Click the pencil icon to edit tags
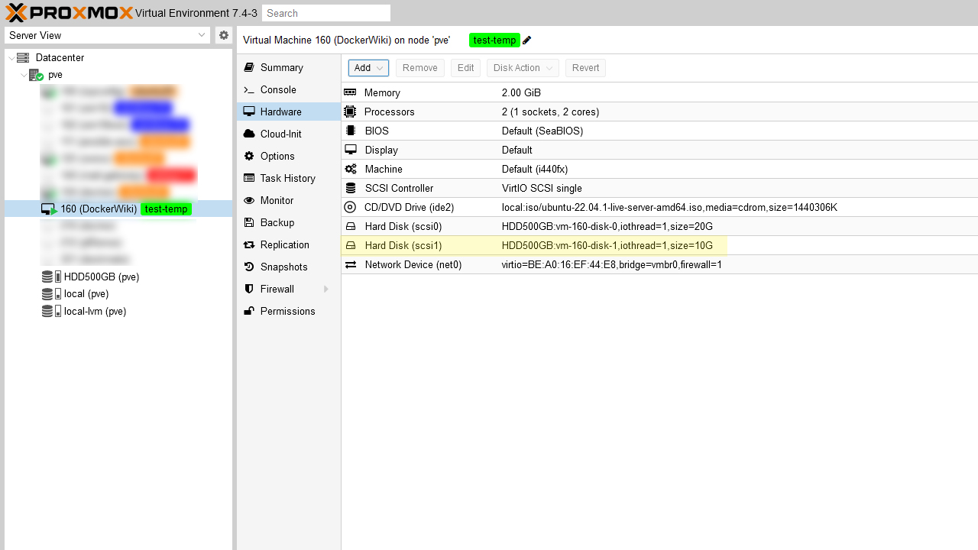 tap(527, 40)
